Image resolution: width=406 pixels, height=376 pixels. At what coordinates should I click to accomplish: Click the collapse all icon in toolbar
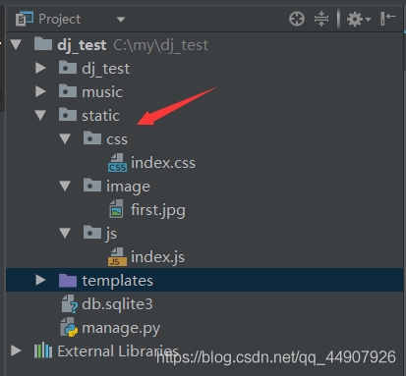tap(321, 19)
